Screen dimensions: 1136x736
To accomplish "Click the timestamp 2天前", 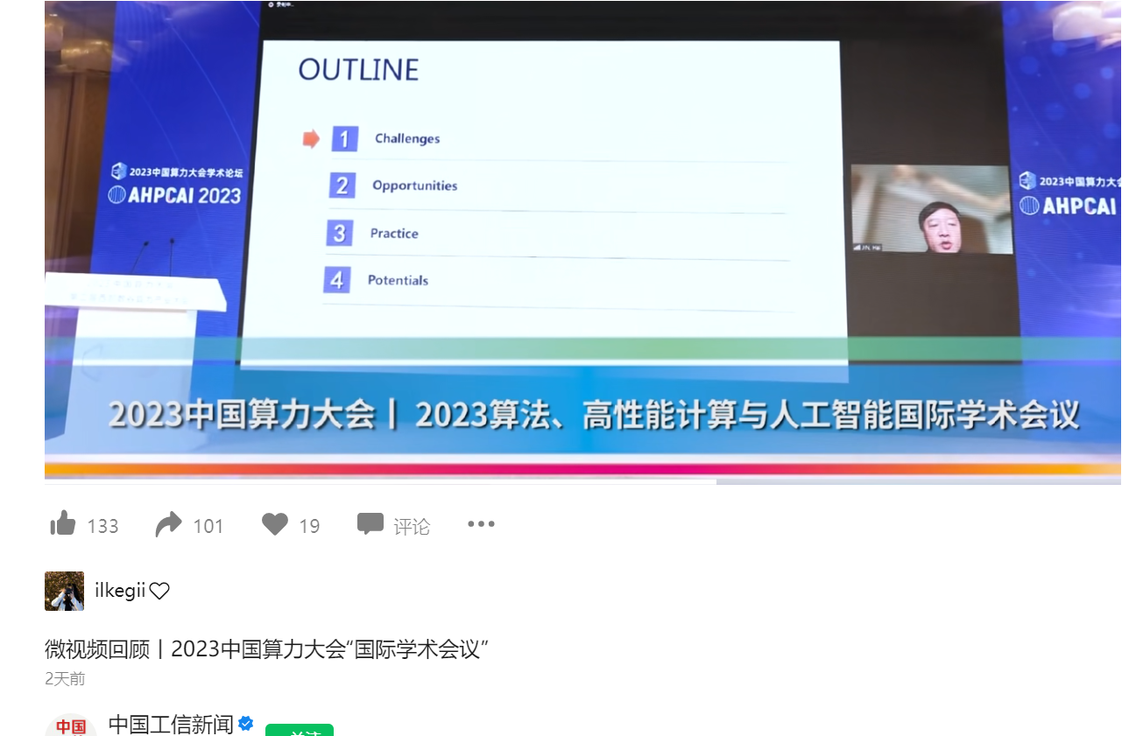I will tap(58, 678).
